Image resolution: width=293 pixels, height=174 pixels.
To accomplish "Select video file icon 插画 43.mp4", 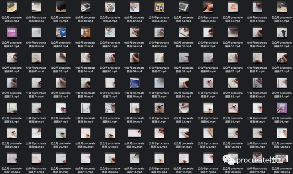I will tap(159, 7).
